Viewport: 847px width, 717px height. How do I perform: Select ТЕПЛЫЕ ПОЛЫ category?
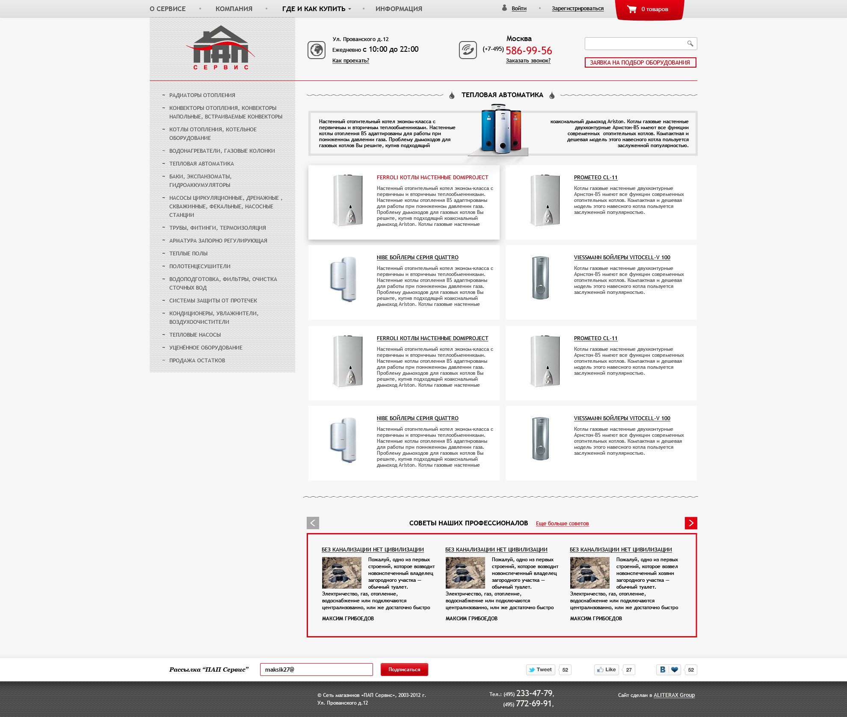188,253
